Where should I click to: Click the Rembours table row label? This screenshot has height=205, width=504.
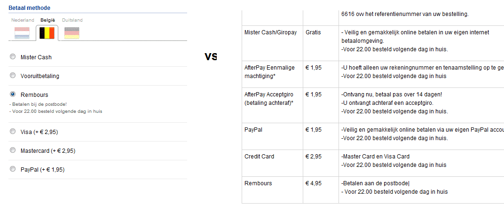(258, 183)
